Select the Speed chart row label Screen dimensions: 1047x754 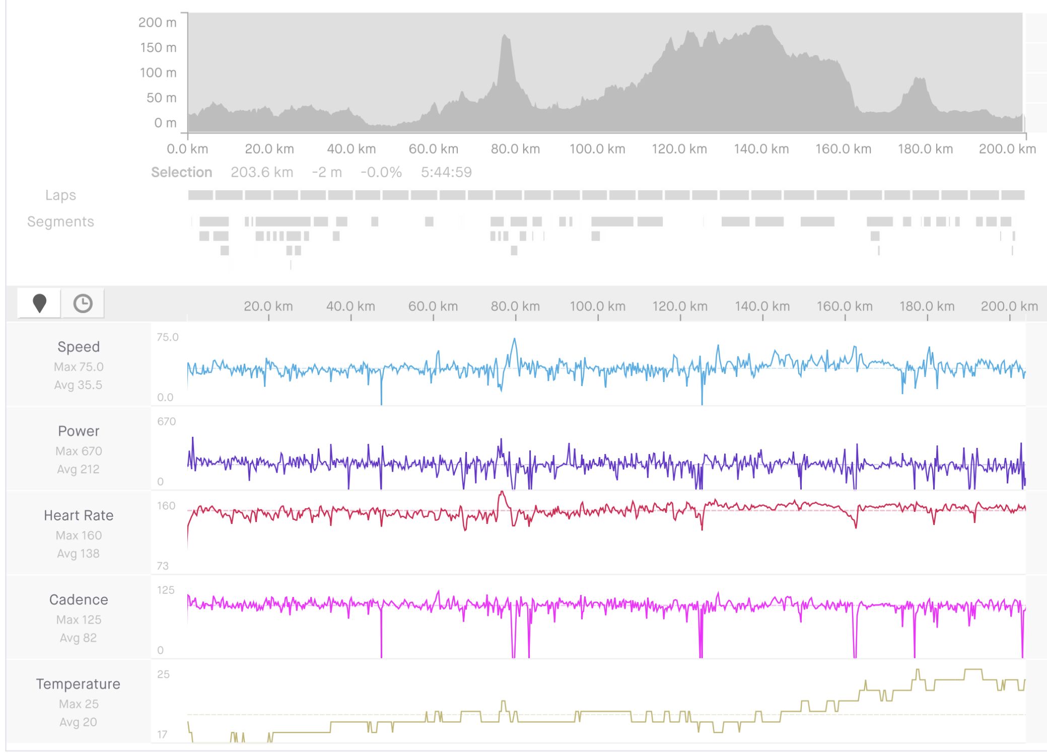(x=79, y=347)
